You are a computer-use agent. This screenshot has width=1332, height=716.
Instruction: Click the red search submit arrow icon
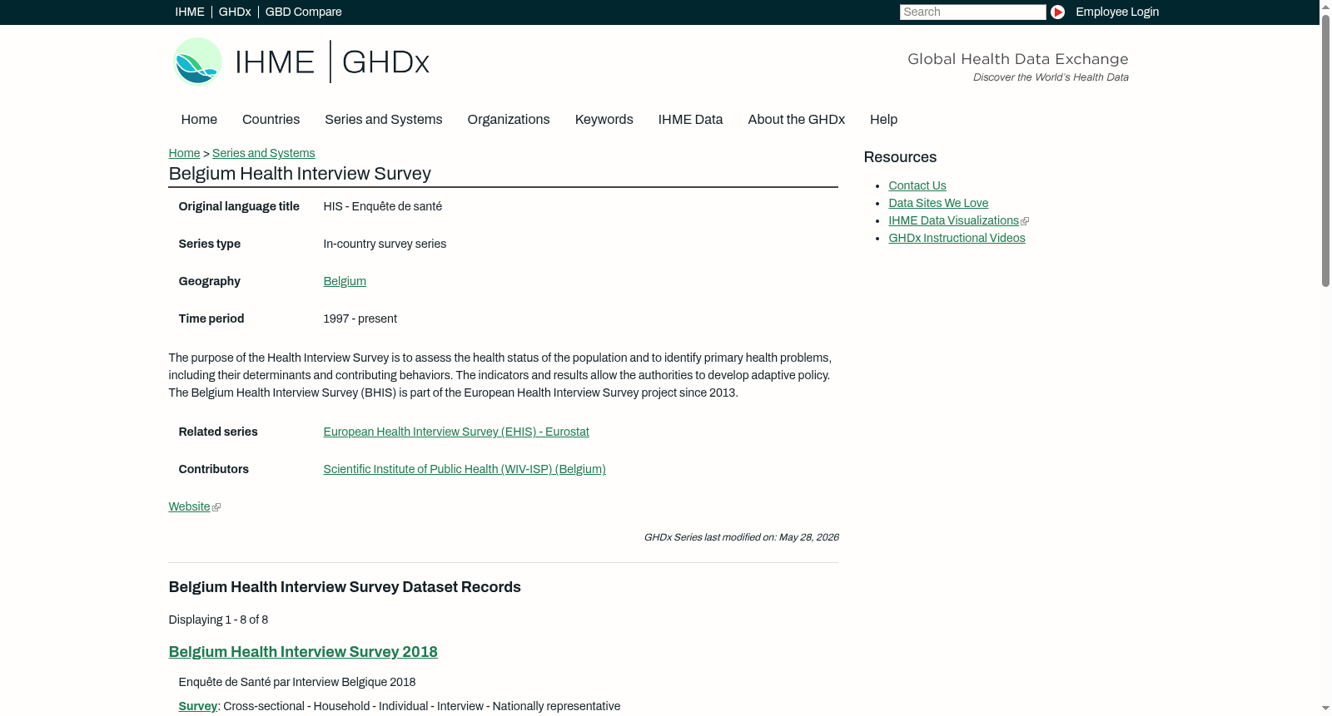[1057, 12]
